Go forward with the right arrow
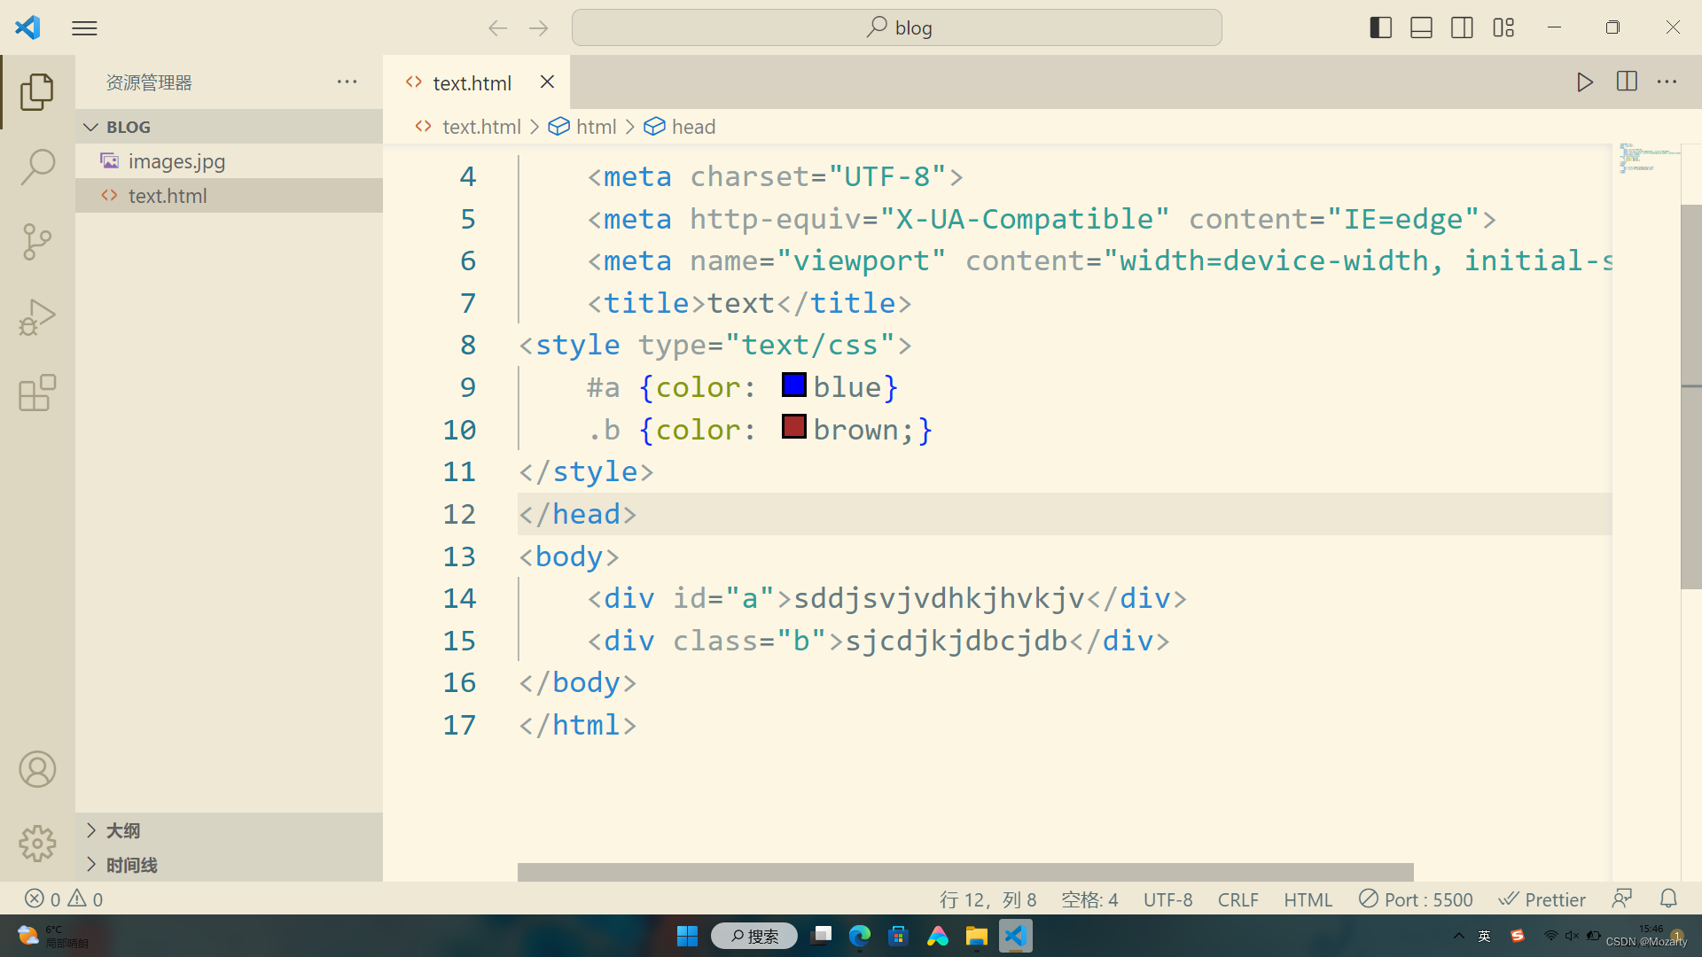 539,28
